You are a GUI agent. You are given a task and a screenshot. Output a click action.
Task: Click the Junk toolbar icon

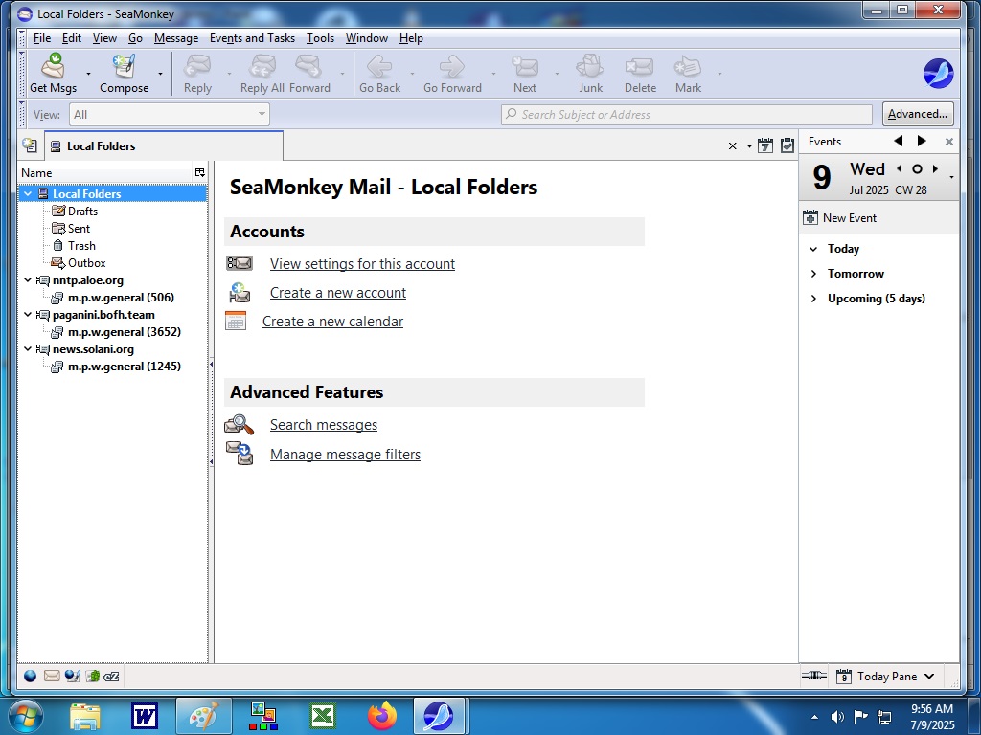pyautogui.click(x=590, y=66)
